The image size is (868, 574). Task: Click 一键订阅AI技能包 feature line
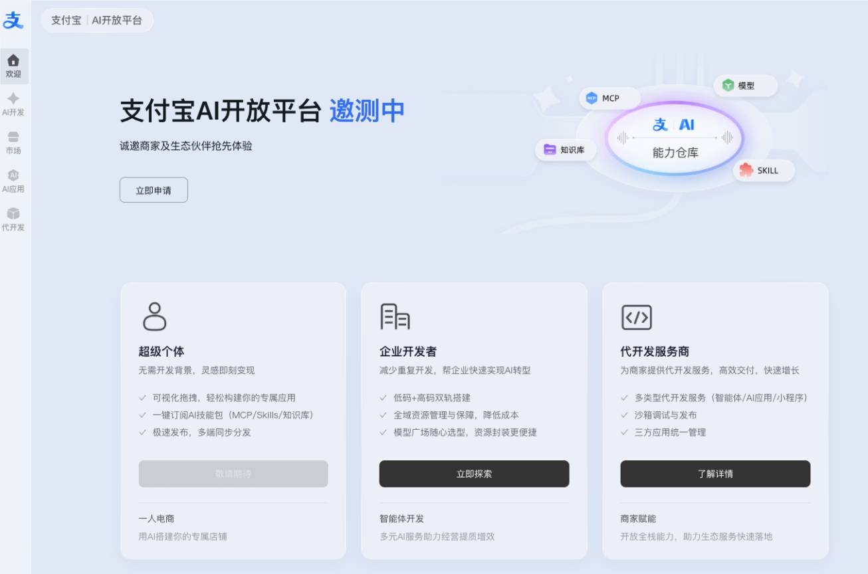point(233,415)
